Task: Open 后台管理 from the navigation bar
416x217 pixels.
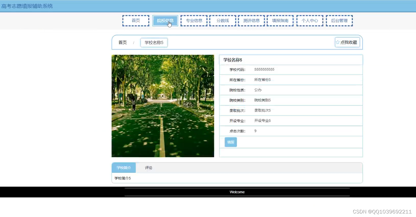Action: pos(339,21)
